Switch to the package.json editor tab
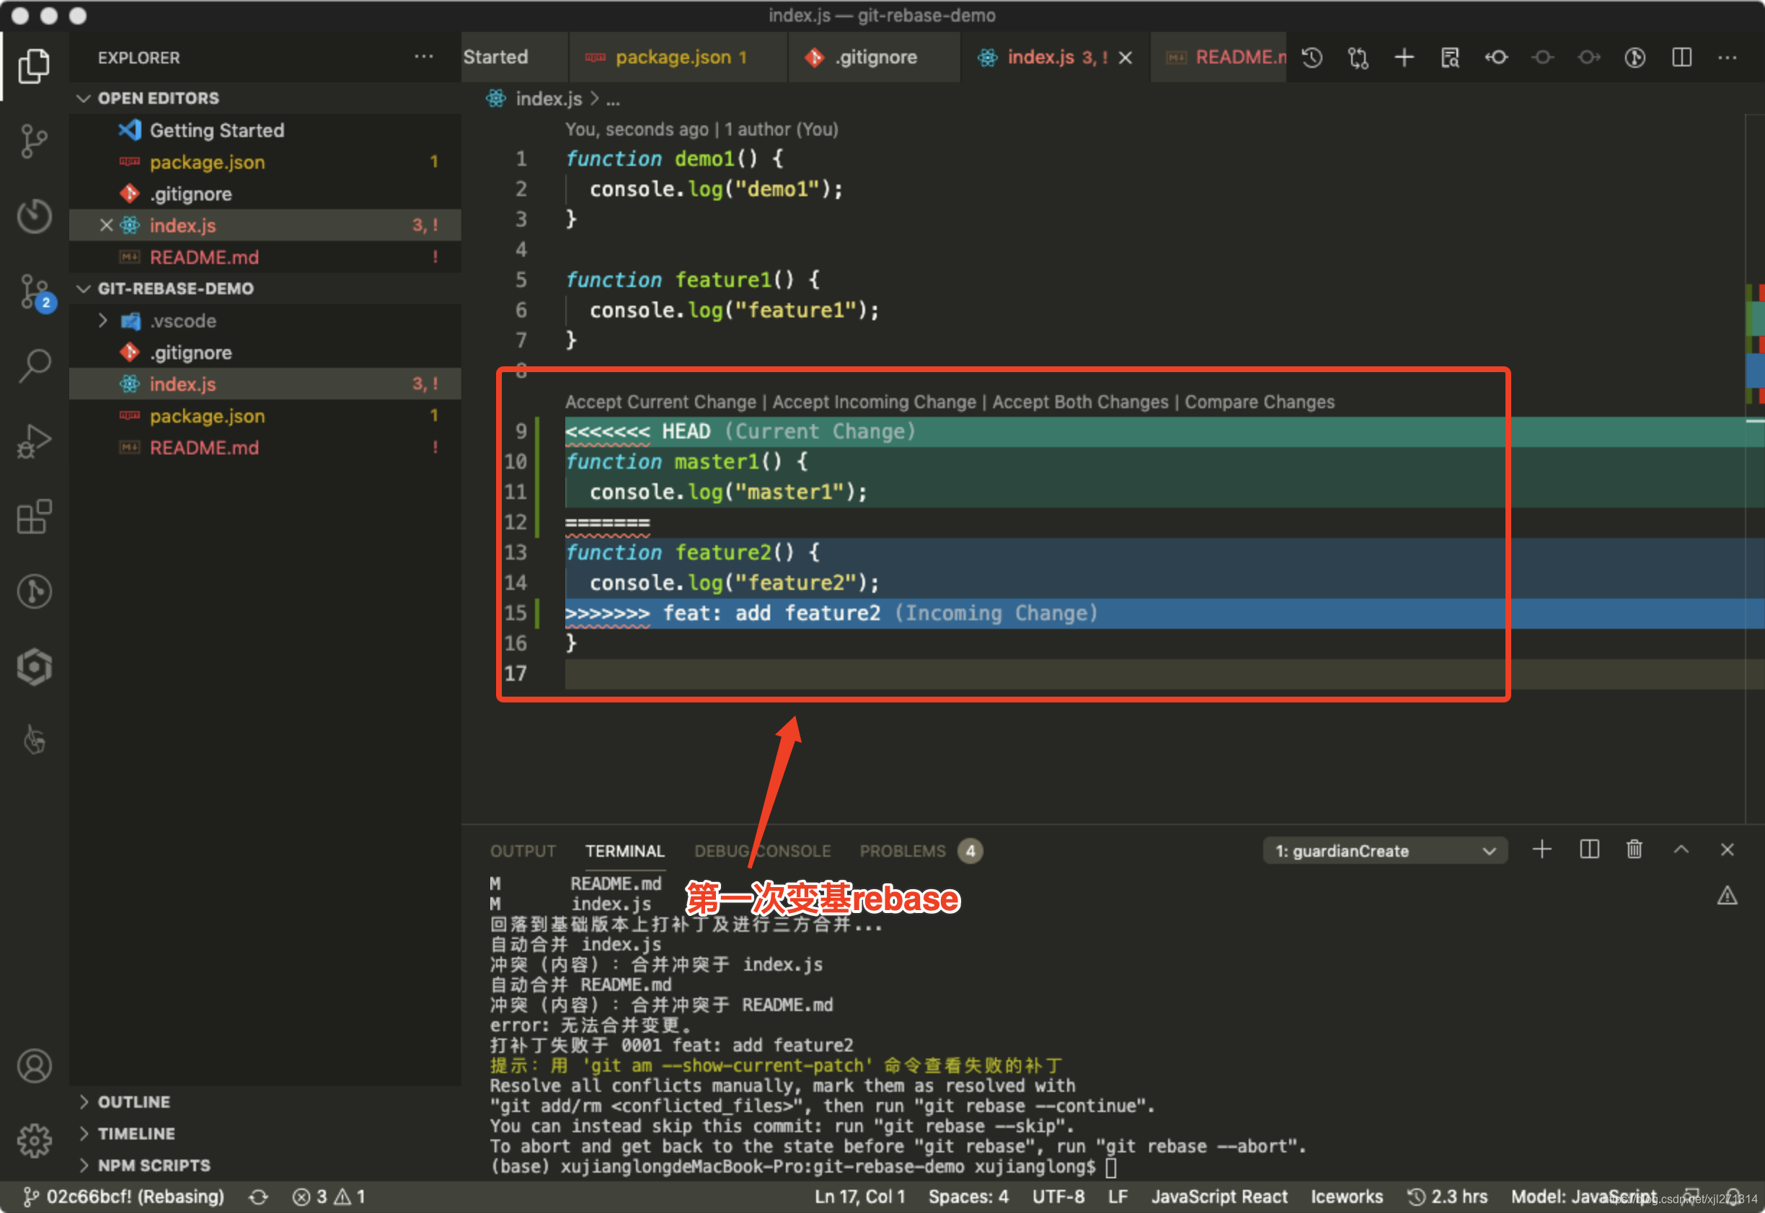Screen dimensions: 1765x1213 pyautogui.click(x=673, y=58)
